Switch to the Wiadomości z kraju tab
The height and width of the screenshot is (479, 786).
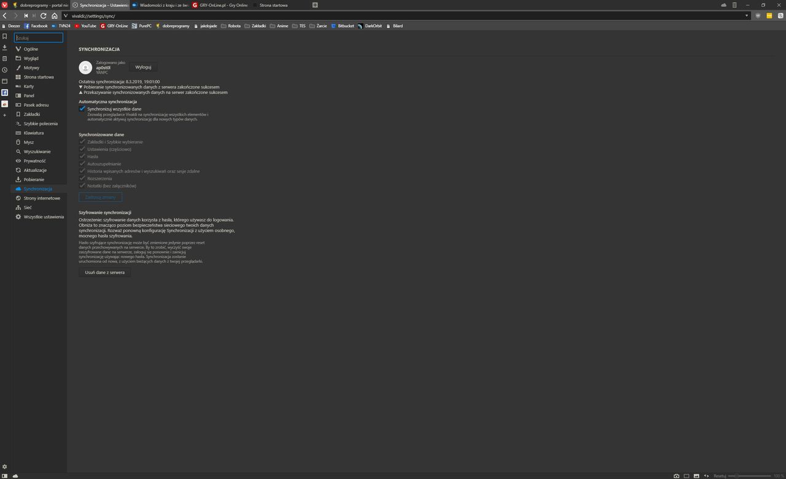(x=161, y=5)
